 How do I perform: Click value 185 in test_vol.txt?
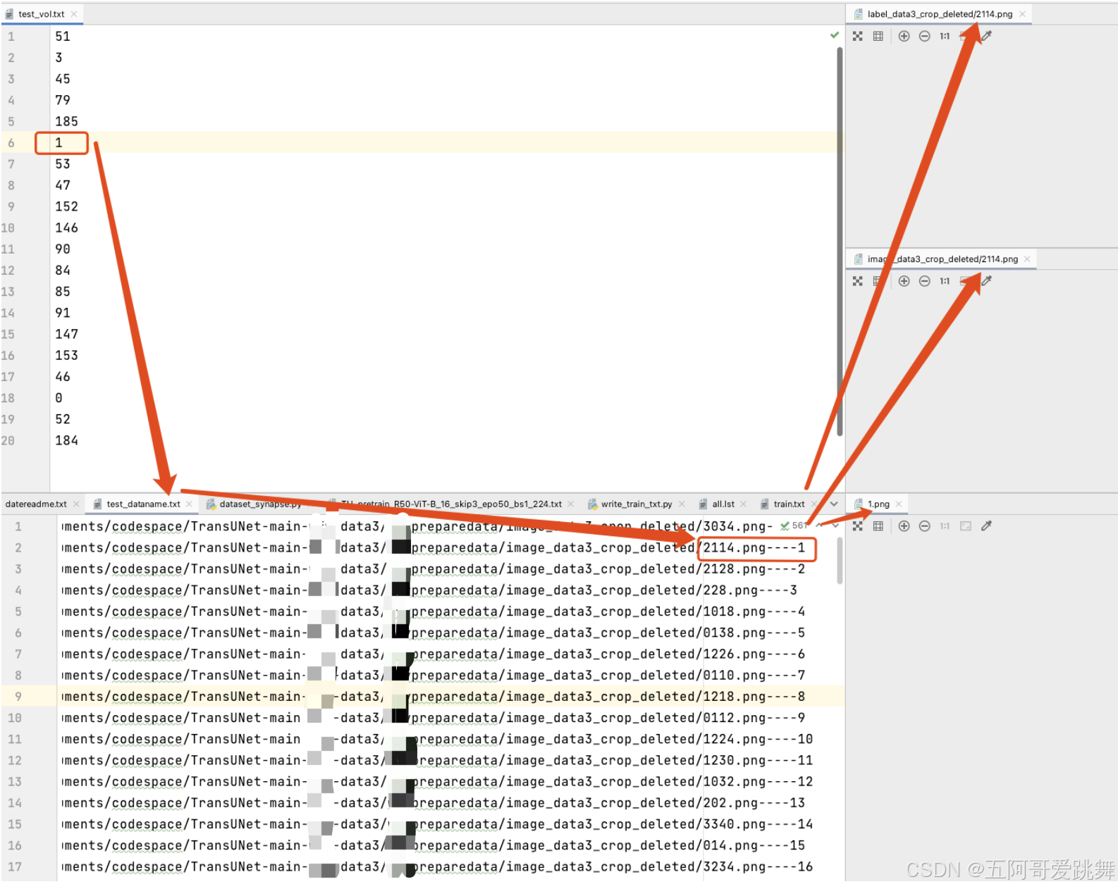click(67, 122)
